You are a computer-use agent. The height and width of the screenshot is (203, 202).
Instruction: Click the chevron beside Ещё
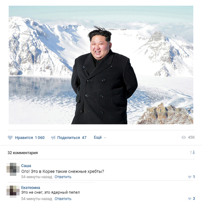(105, 138)
